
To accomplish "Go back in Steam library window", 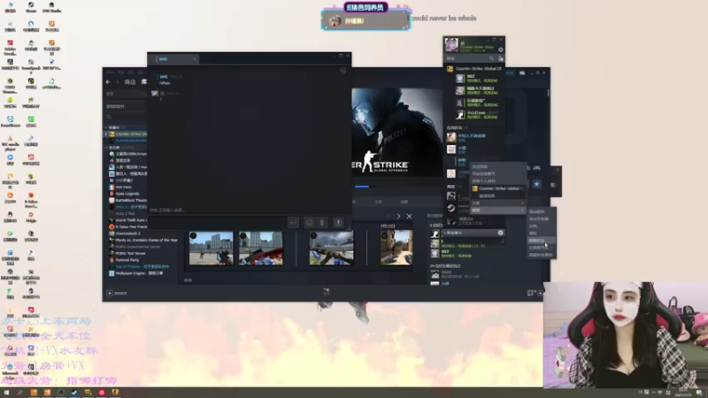I will pos(108,82).
